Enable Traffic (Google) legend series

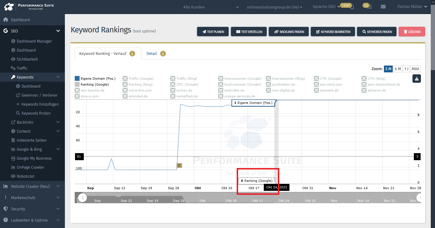click(x=138, y=79)
